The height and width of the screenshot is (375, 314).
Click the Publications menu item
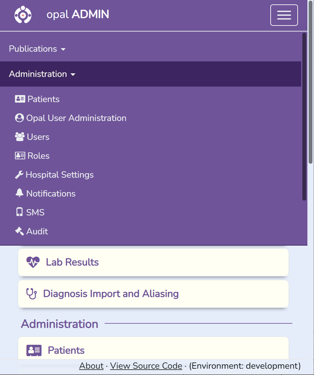(x=33, y=49)
